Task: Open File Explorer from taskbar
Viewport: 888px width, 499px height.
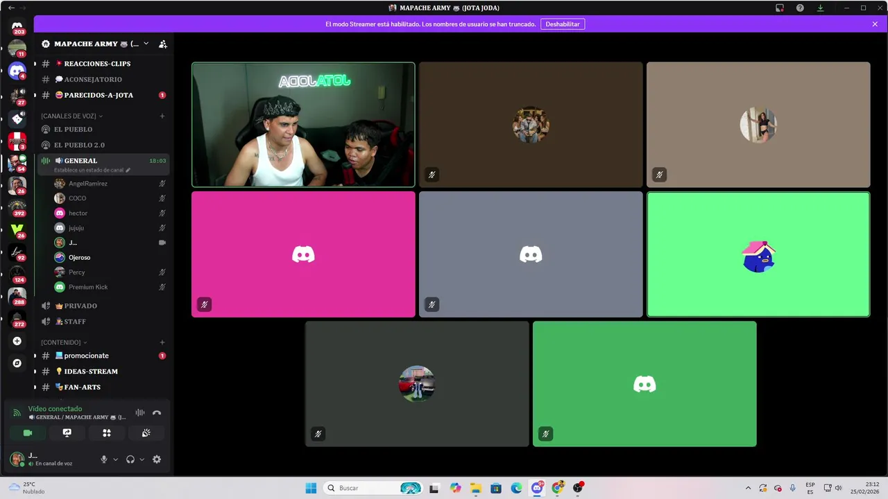Action: pyautogui.click(x=476, y=488)
